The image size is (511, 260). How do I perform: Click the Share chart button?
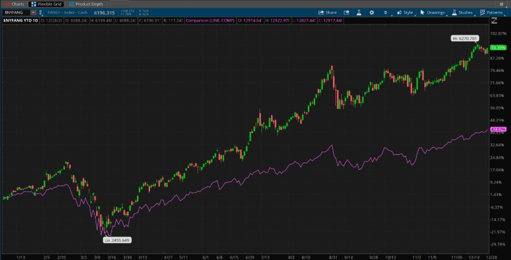tap(327, 12)
